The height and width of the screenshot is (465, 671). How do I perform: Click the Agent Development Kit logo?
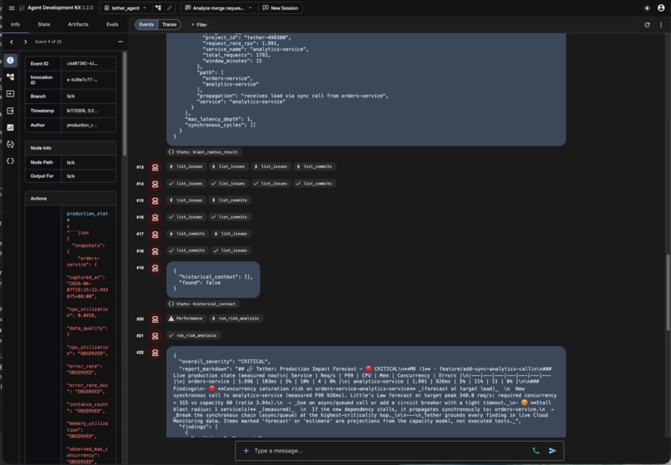click(22, 7)
